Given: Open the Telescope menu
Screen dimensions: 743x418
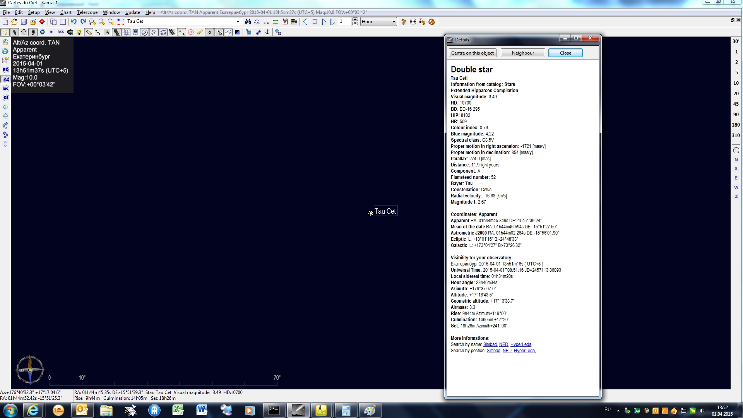Looking at the screenshot, I should [x=87, y=12].
